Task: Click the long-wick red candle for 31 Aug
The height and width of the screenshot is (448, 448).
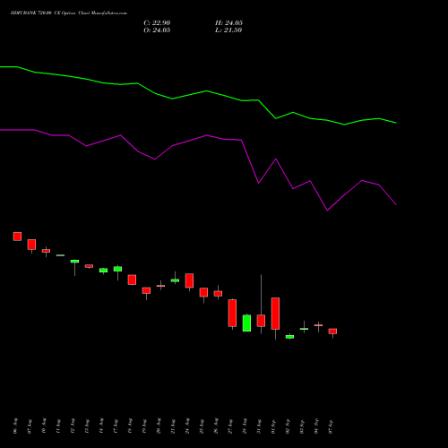Action: (261, 321)
